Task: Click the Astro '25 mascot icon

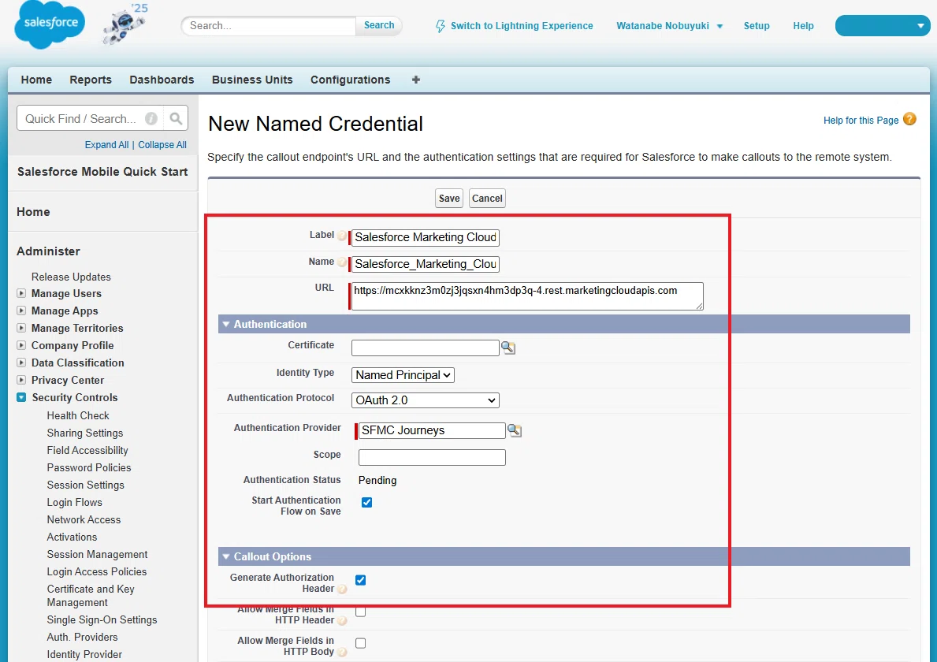Action: point(125,24)
